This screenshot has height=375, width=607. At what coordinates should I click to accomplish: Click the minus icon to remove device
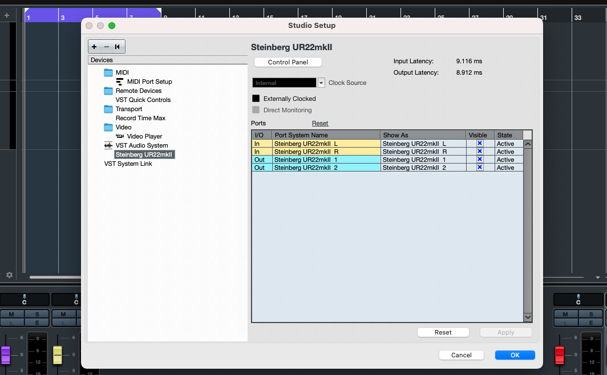point(106,46)
